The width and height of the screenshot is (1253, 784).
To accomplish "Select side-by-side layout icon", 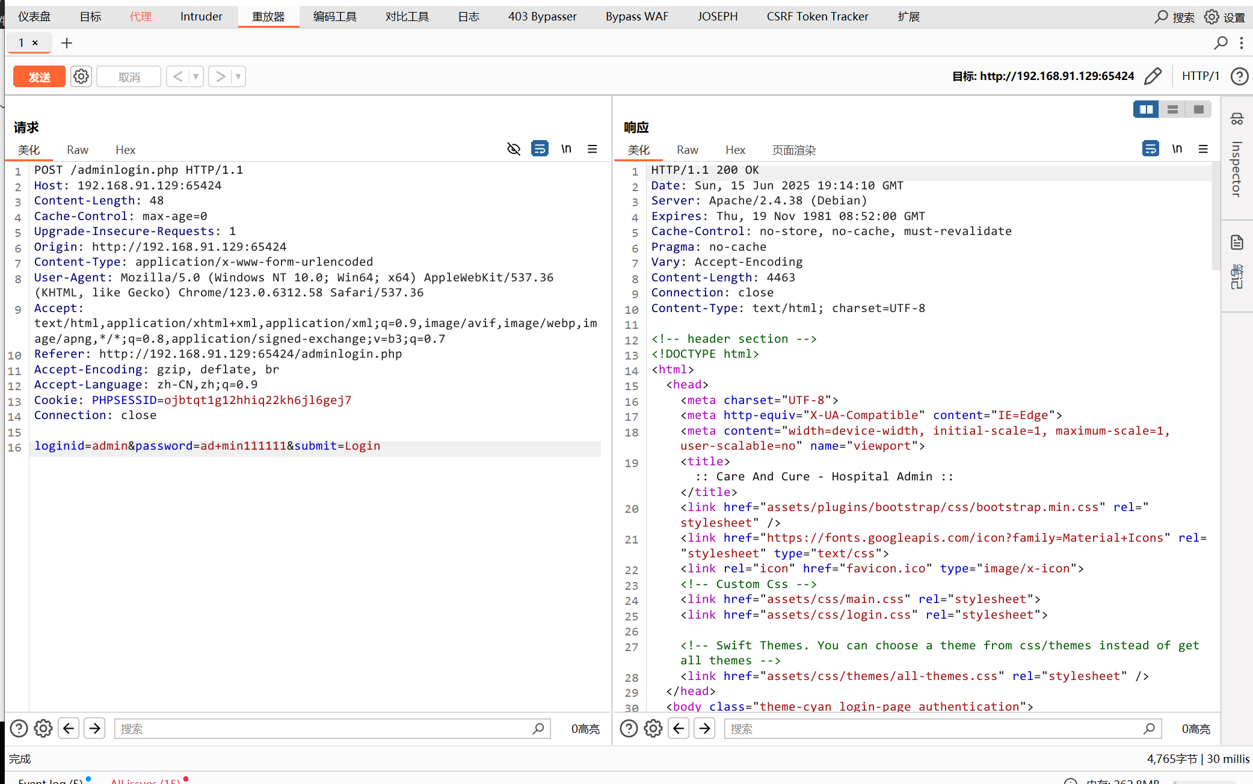I will (x=1146, y=109).
